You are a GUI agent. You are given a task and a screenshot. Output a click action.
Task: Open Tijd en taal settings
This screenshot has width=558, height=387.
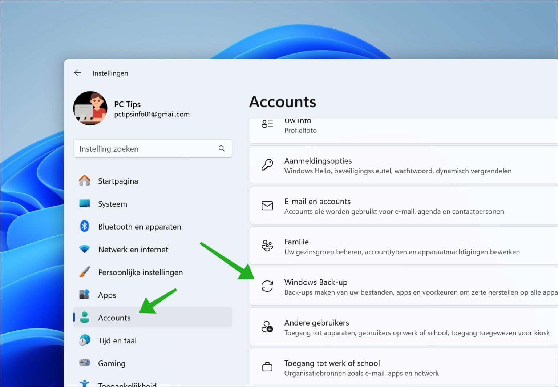point(153,340)
